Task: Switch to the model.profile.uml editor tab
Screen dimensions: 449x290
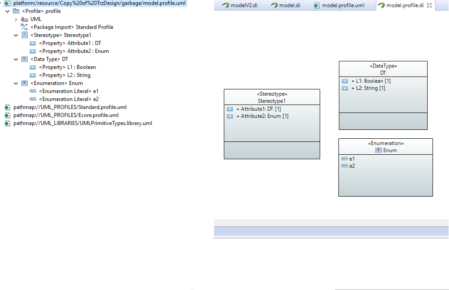Action: coord(339,5)
